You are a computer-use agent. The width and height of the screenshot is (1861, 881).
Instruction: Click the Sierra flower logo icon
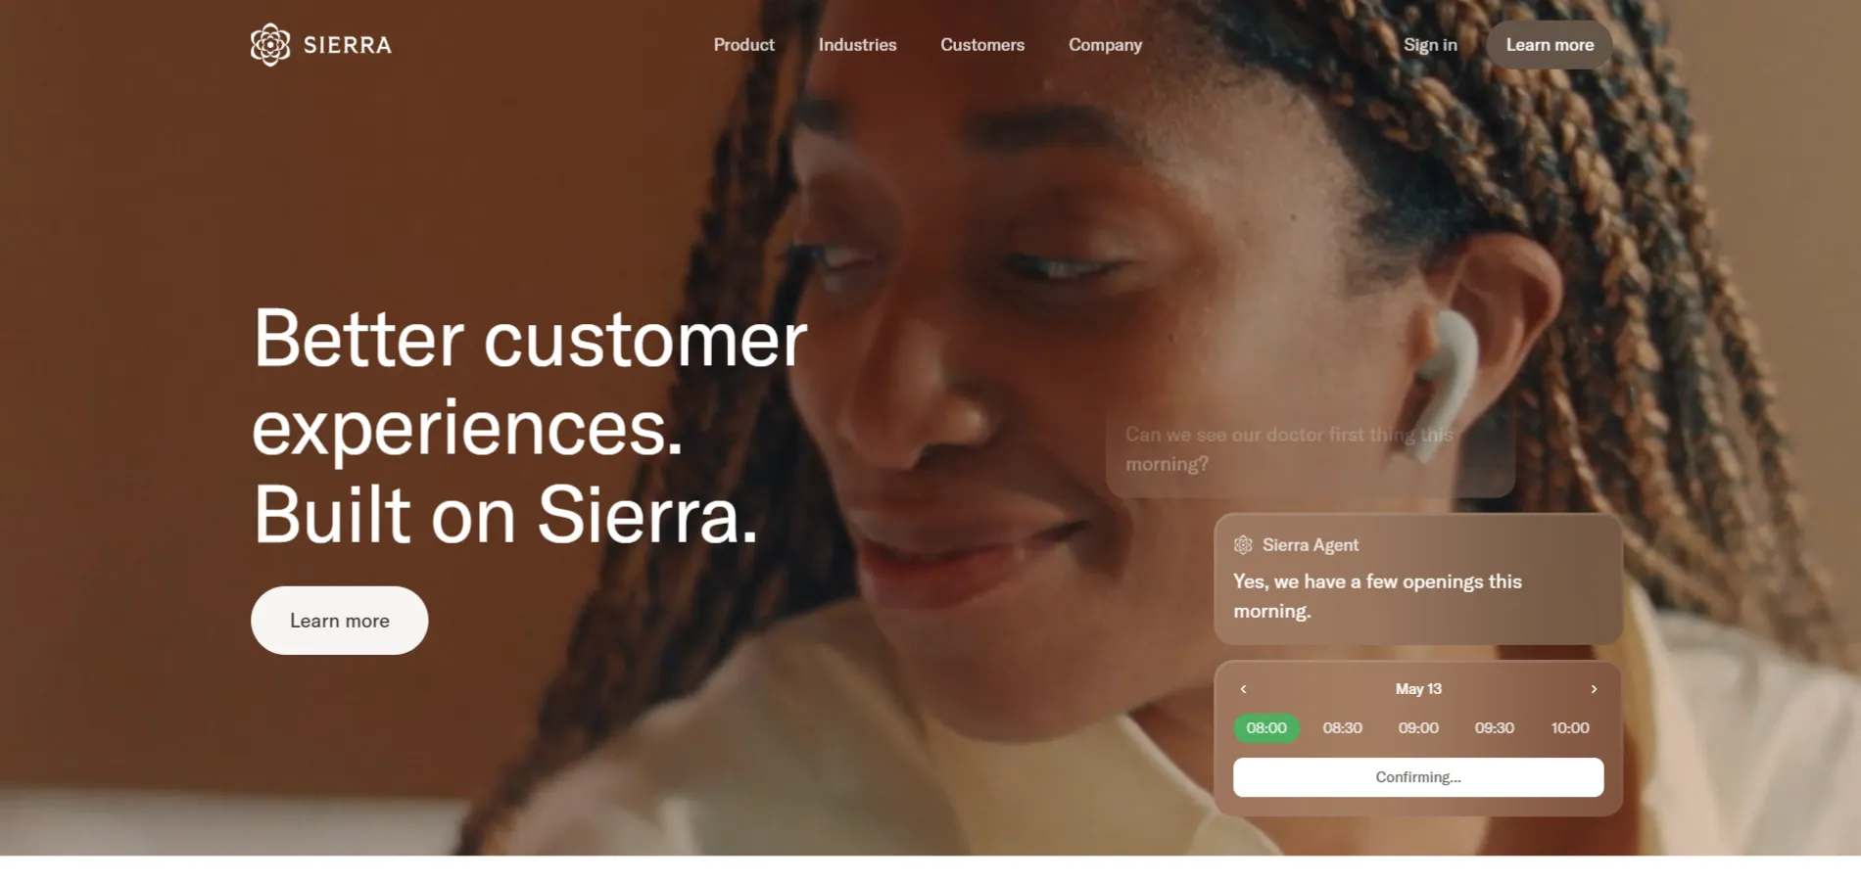[x=270, y=45]
